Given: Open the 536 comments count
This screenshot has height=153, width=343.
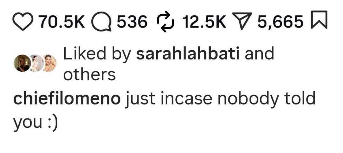Looking at the screenshot, I should point(132,22).
